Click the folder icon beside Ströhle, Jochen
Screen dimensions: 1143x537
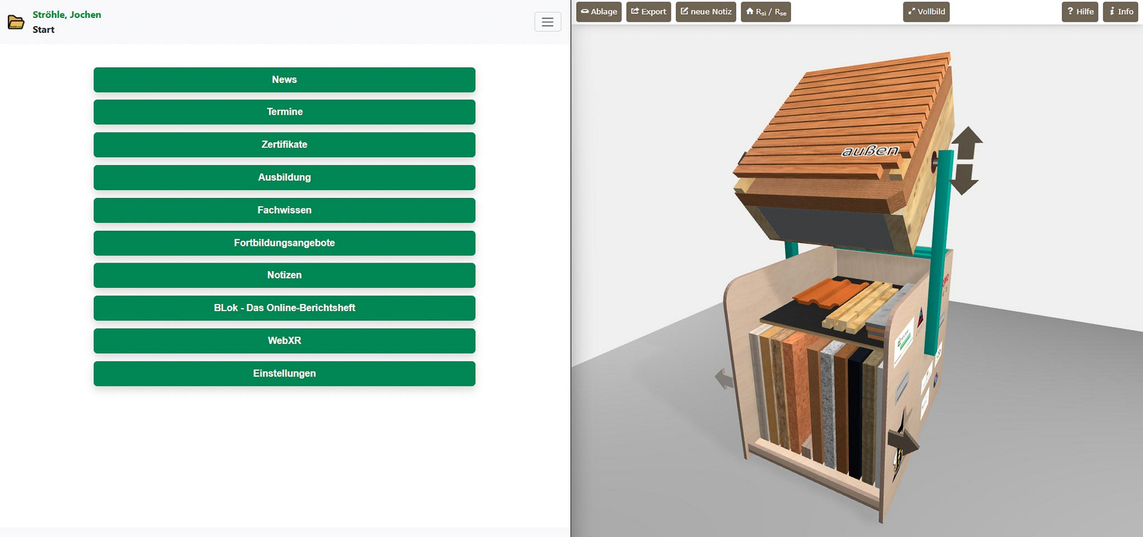[16, 23]
